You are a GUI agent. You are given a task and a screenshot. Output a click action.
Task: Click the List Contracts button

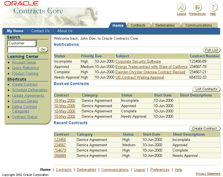coord(206,89)
